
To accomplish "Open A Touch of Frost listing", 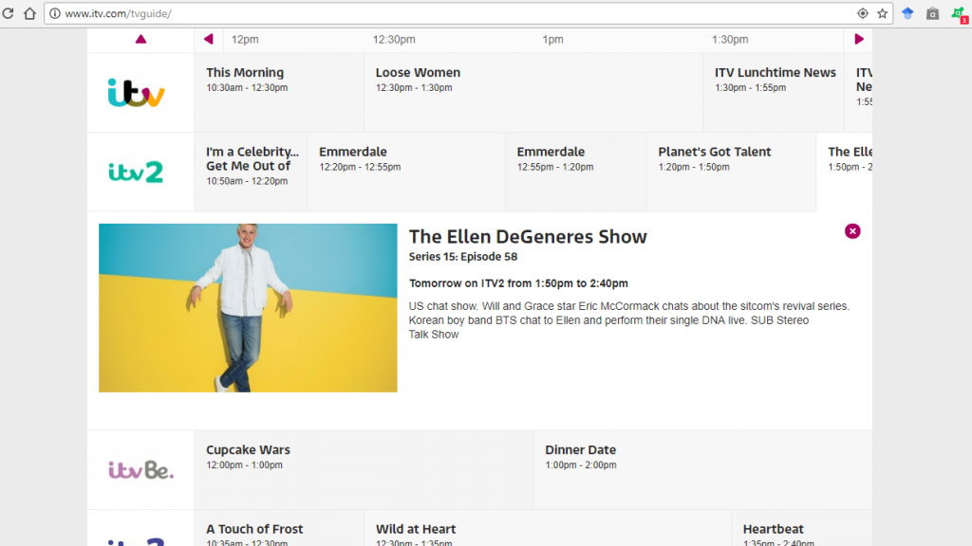I will pyautogui.click(x=279, y=528).
